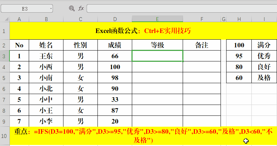Open the fx insert function button
Image resolution: width=277 pixels, height=146 pixels.
coord(81,8)
